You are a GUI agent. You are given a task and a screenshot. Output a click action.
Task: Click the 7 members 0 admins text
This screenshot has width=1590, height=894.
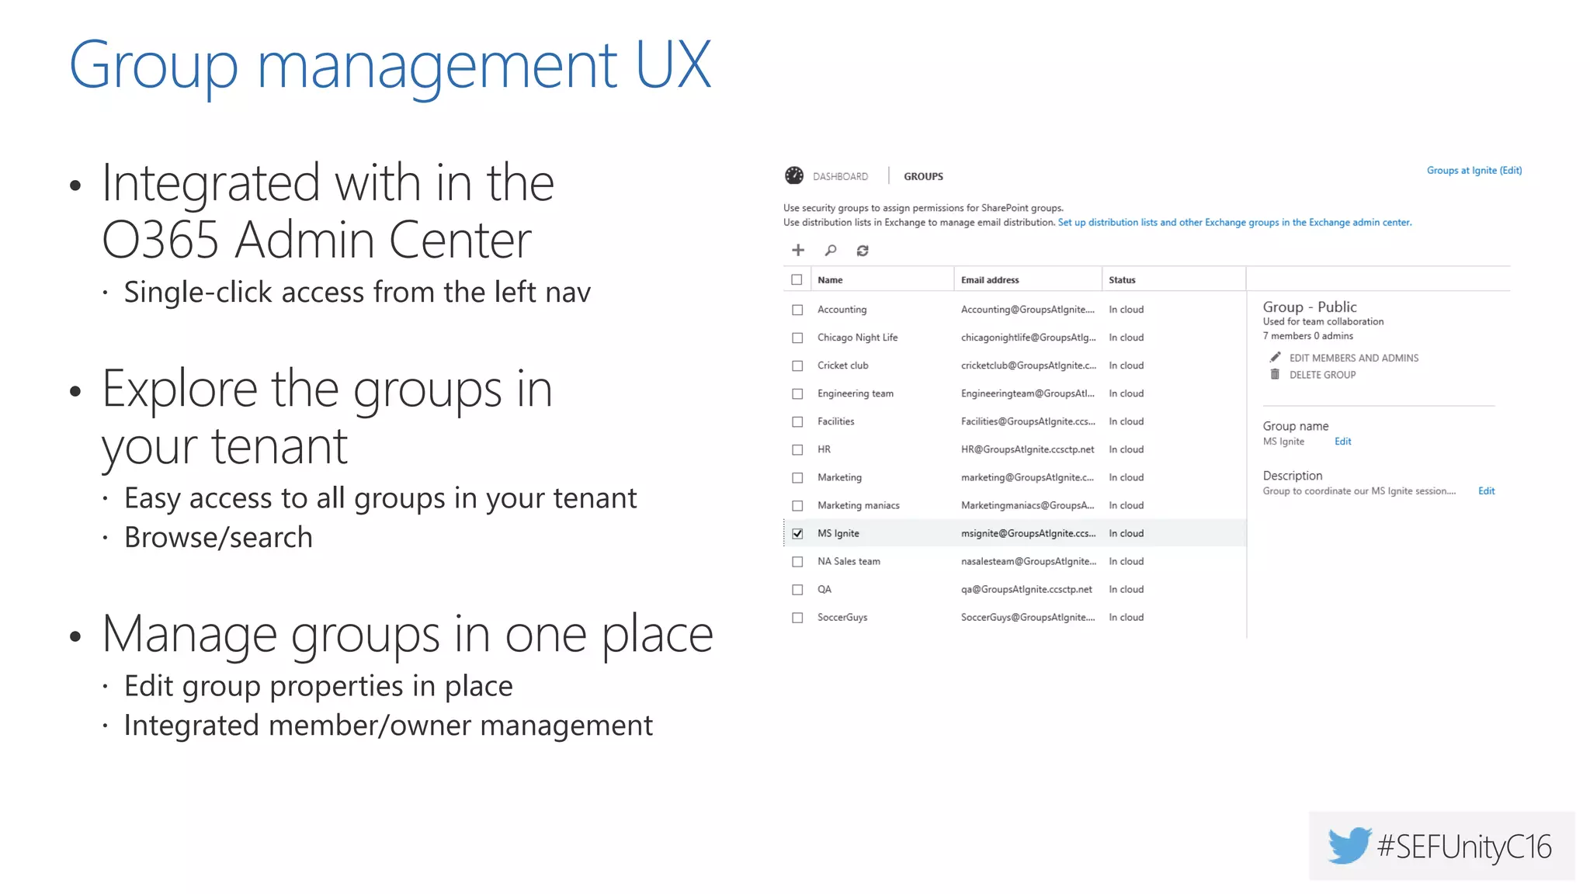(1307, 335)
